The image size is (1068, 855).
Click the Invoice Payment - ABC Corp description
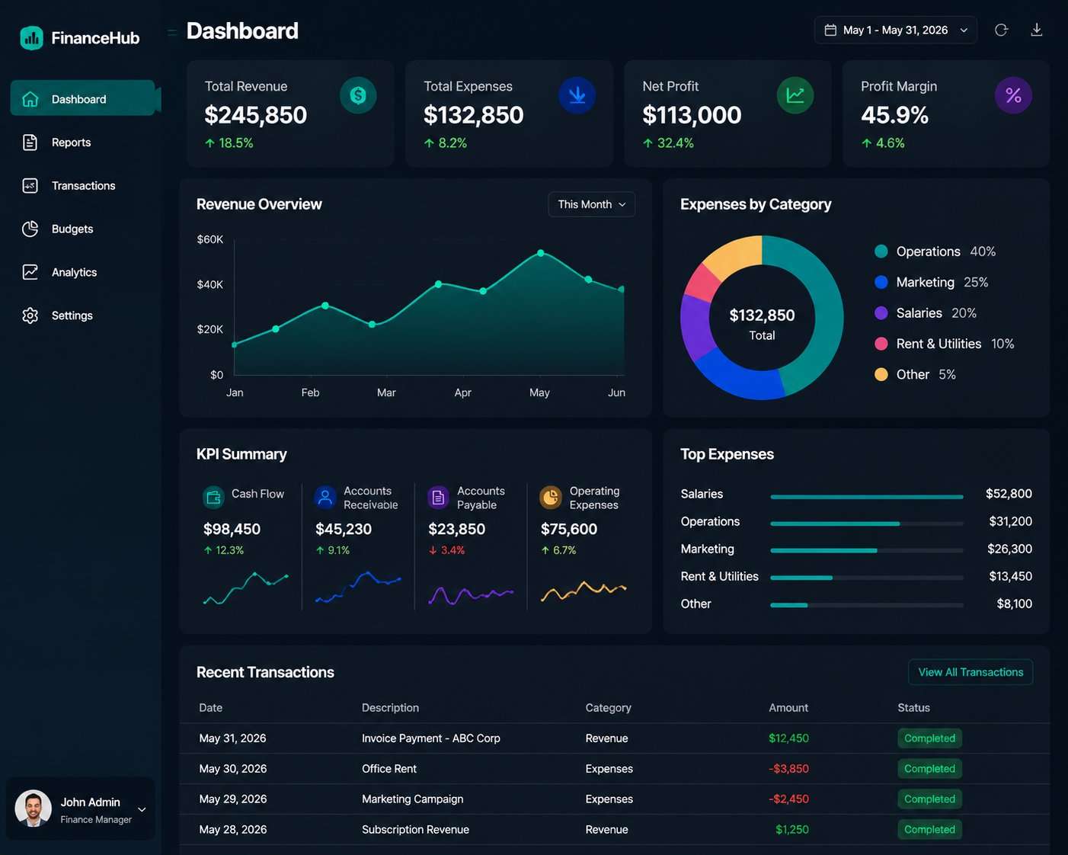pos(431,738)
